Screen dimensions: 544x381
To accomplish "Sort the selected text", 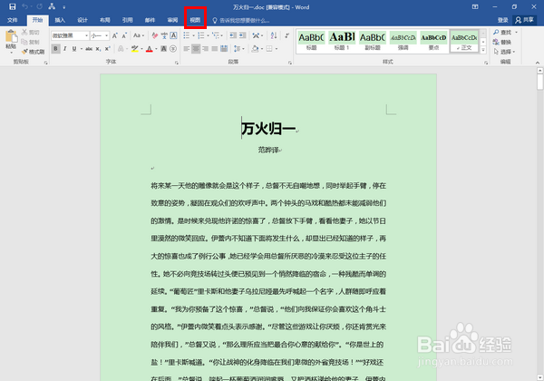I will click(x=274, y=35).
